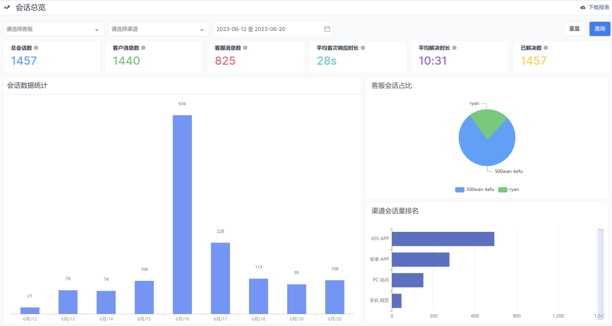Image resolution: width=612 pixels, height=326 pixels.
Task: Click the tallest bar for 6月/16
Action: 182,214
